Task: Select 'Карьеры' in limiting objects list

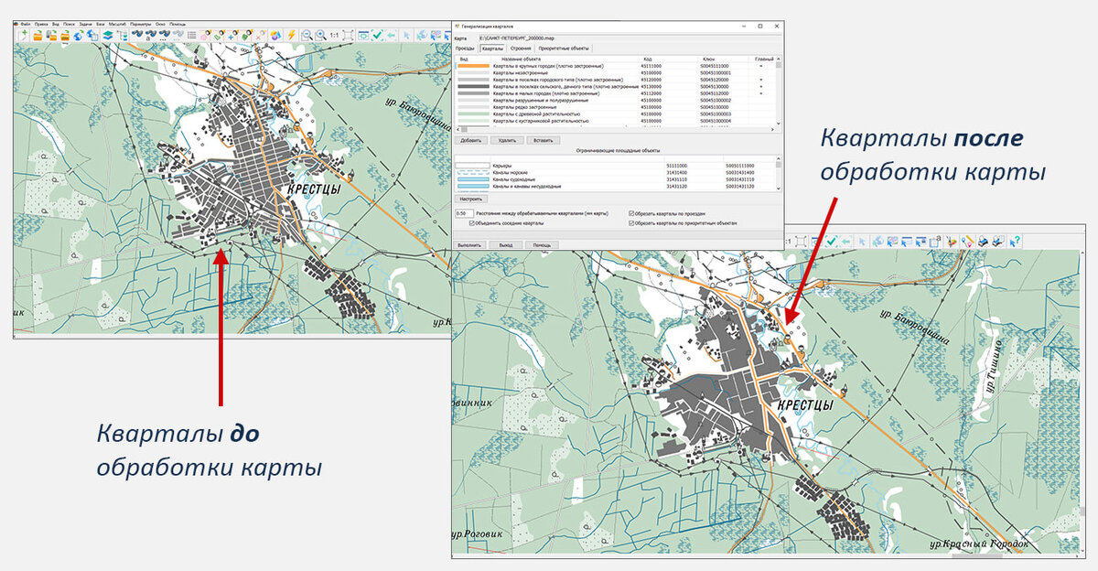Action: [615, 166]
